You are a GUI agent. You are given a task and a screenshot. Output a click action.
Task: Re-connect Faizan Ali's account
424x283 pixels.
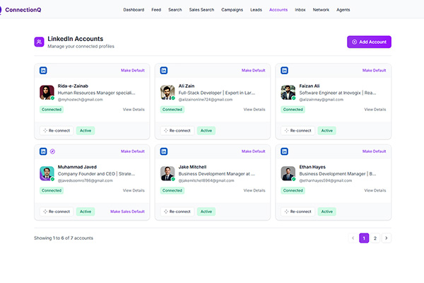coord(298,130)
